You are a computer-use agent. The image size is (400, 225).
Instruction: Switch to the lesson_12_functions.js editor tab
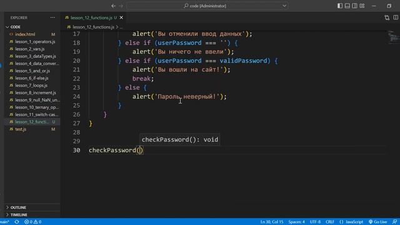point(91,17)
